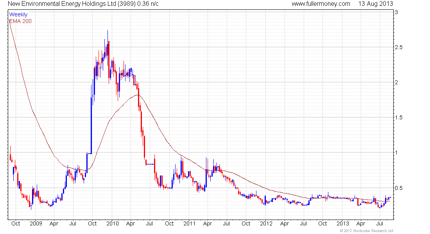Click the chart title 'New Environmental Energy Holdings Ltd (3989) 0.36 n/c'
This screenshot has height=234, width=430.
pos(83,4)
